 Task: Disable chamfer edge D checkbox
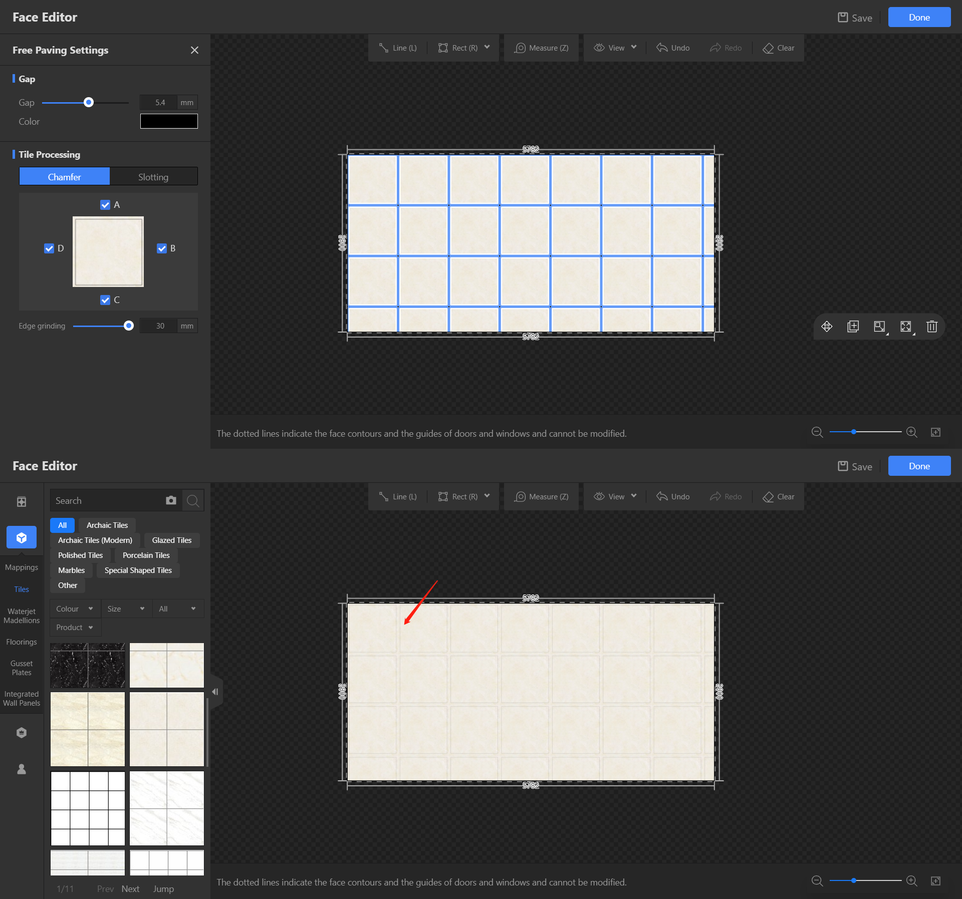[49, 248]
